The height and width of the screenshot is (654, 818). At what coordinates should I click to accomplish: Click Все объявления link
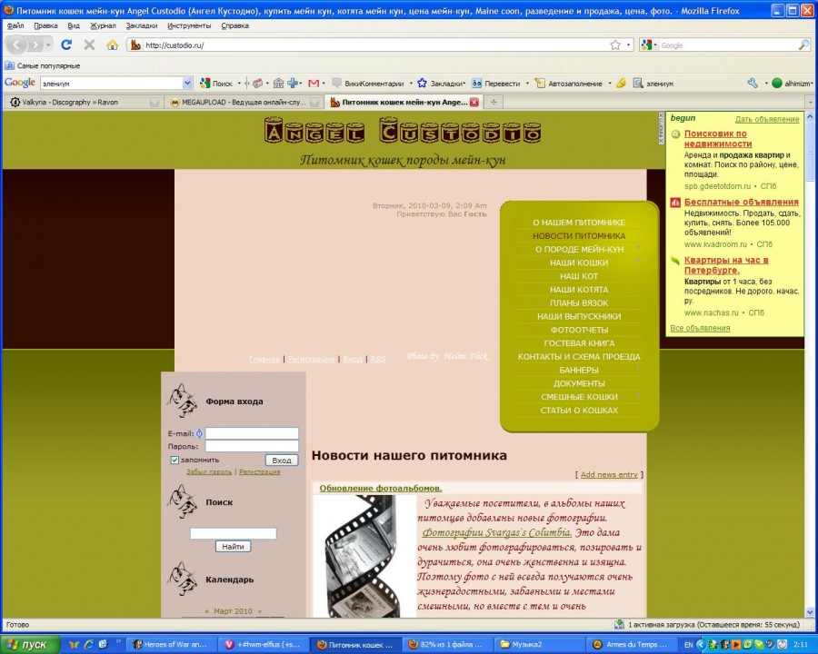tap(700, 328)
